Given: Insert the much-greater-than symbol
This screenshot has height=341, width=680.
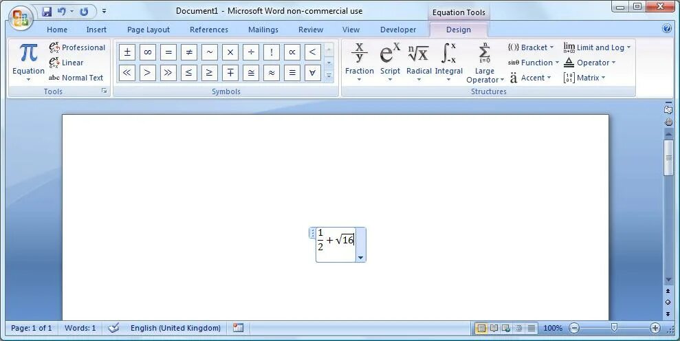Looking at the screenshot, I should pos(168,72).
